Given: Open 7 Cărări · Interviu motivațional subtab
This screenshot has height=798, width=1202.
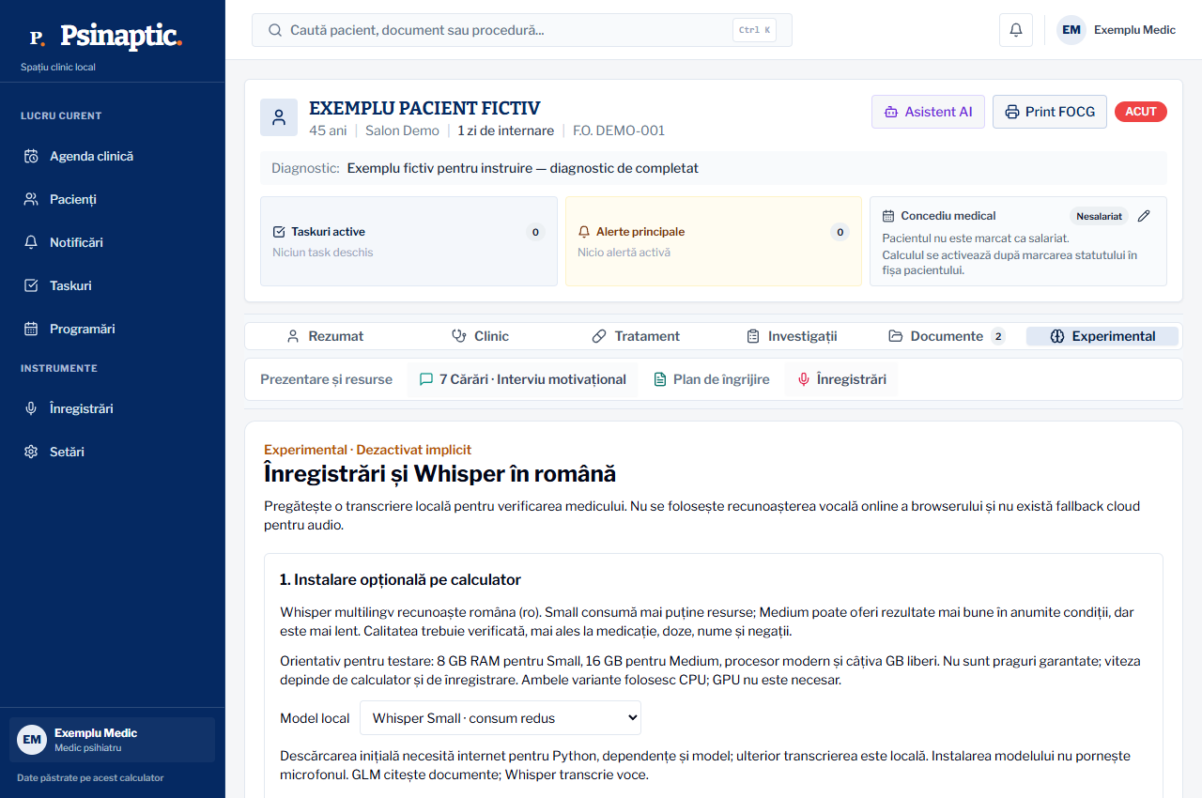Looking at the screenshot, I should (522, 379).
